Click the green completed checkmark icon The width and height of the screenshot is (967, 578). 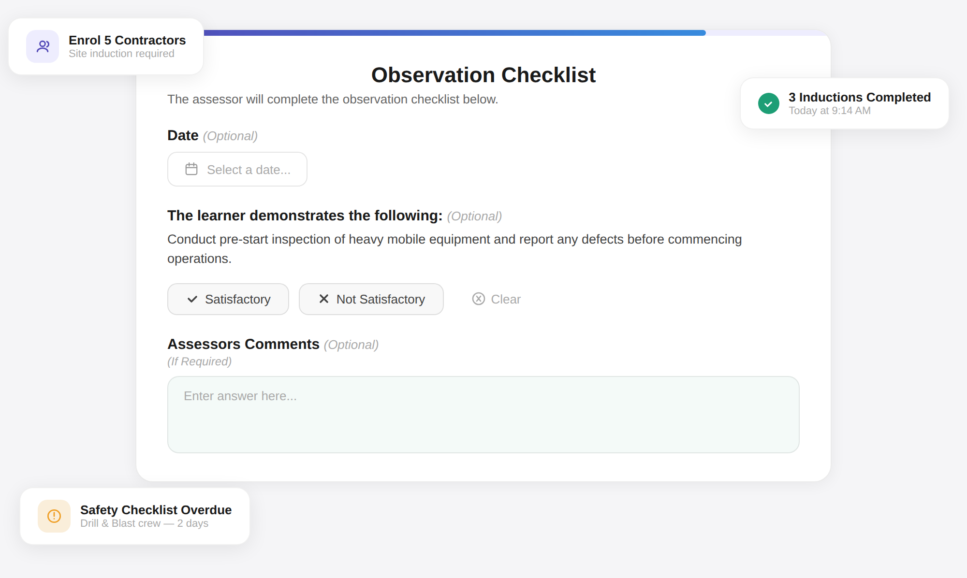(768, 103)
